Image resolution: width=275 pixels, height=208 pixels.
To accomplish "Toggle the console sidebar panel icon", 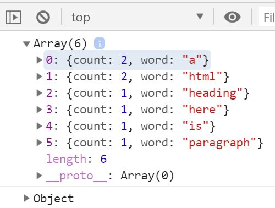I will [x=13, y=18].
